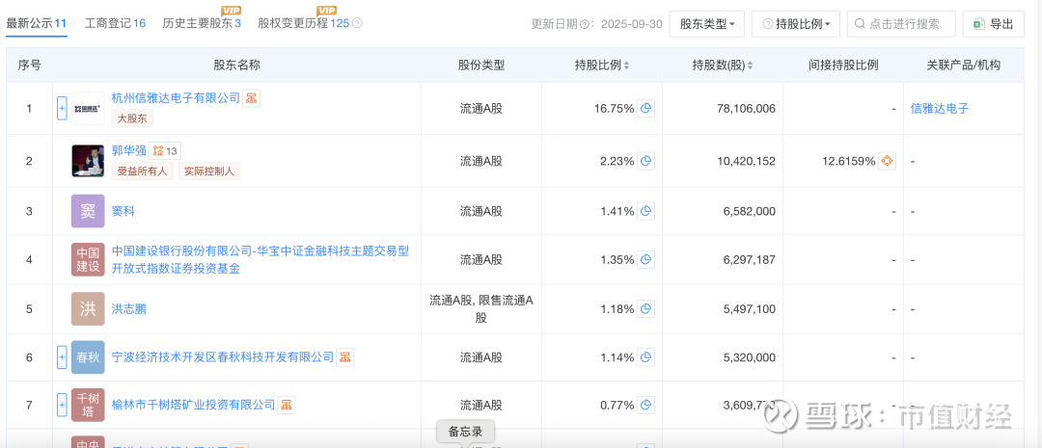The height and width of the screenshot is (448, 1042).
Task: Click the pie chart icon beside 1.41%
Action: click(645, 211)
